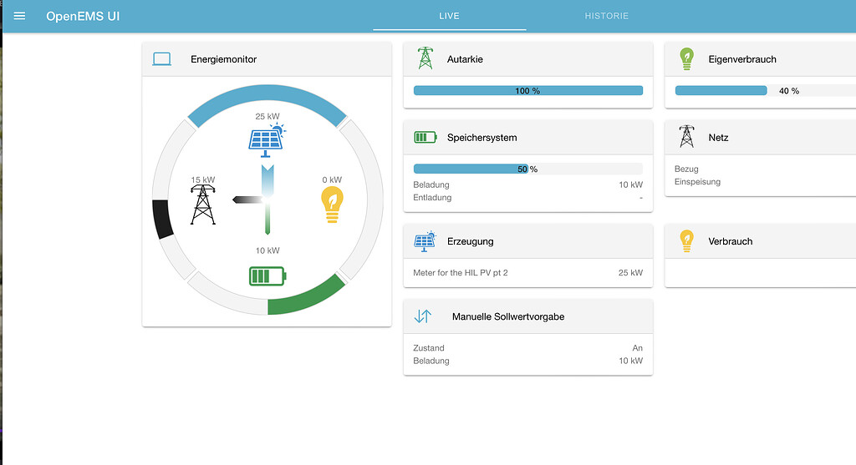Click the Autarkie 100 % progress bar
This screenshot has height=465, width=856.
528,90
